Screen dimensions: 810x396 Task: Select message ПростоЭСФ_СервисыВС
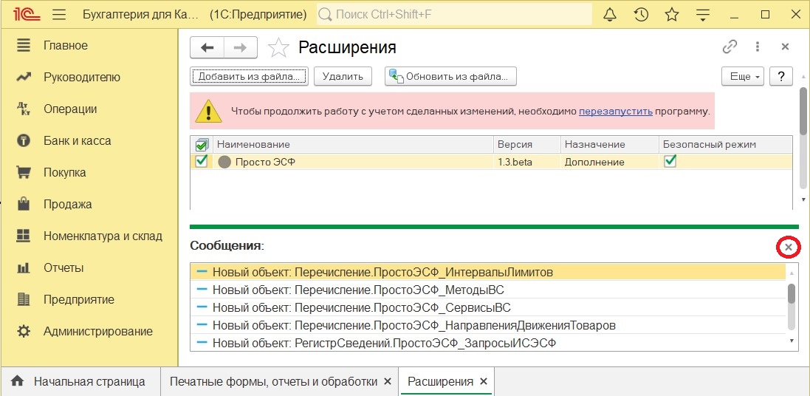(488, 307)
